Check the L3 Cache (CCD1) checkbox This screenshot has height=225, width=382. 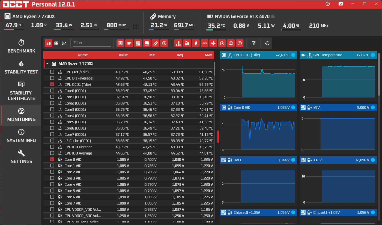52,140
